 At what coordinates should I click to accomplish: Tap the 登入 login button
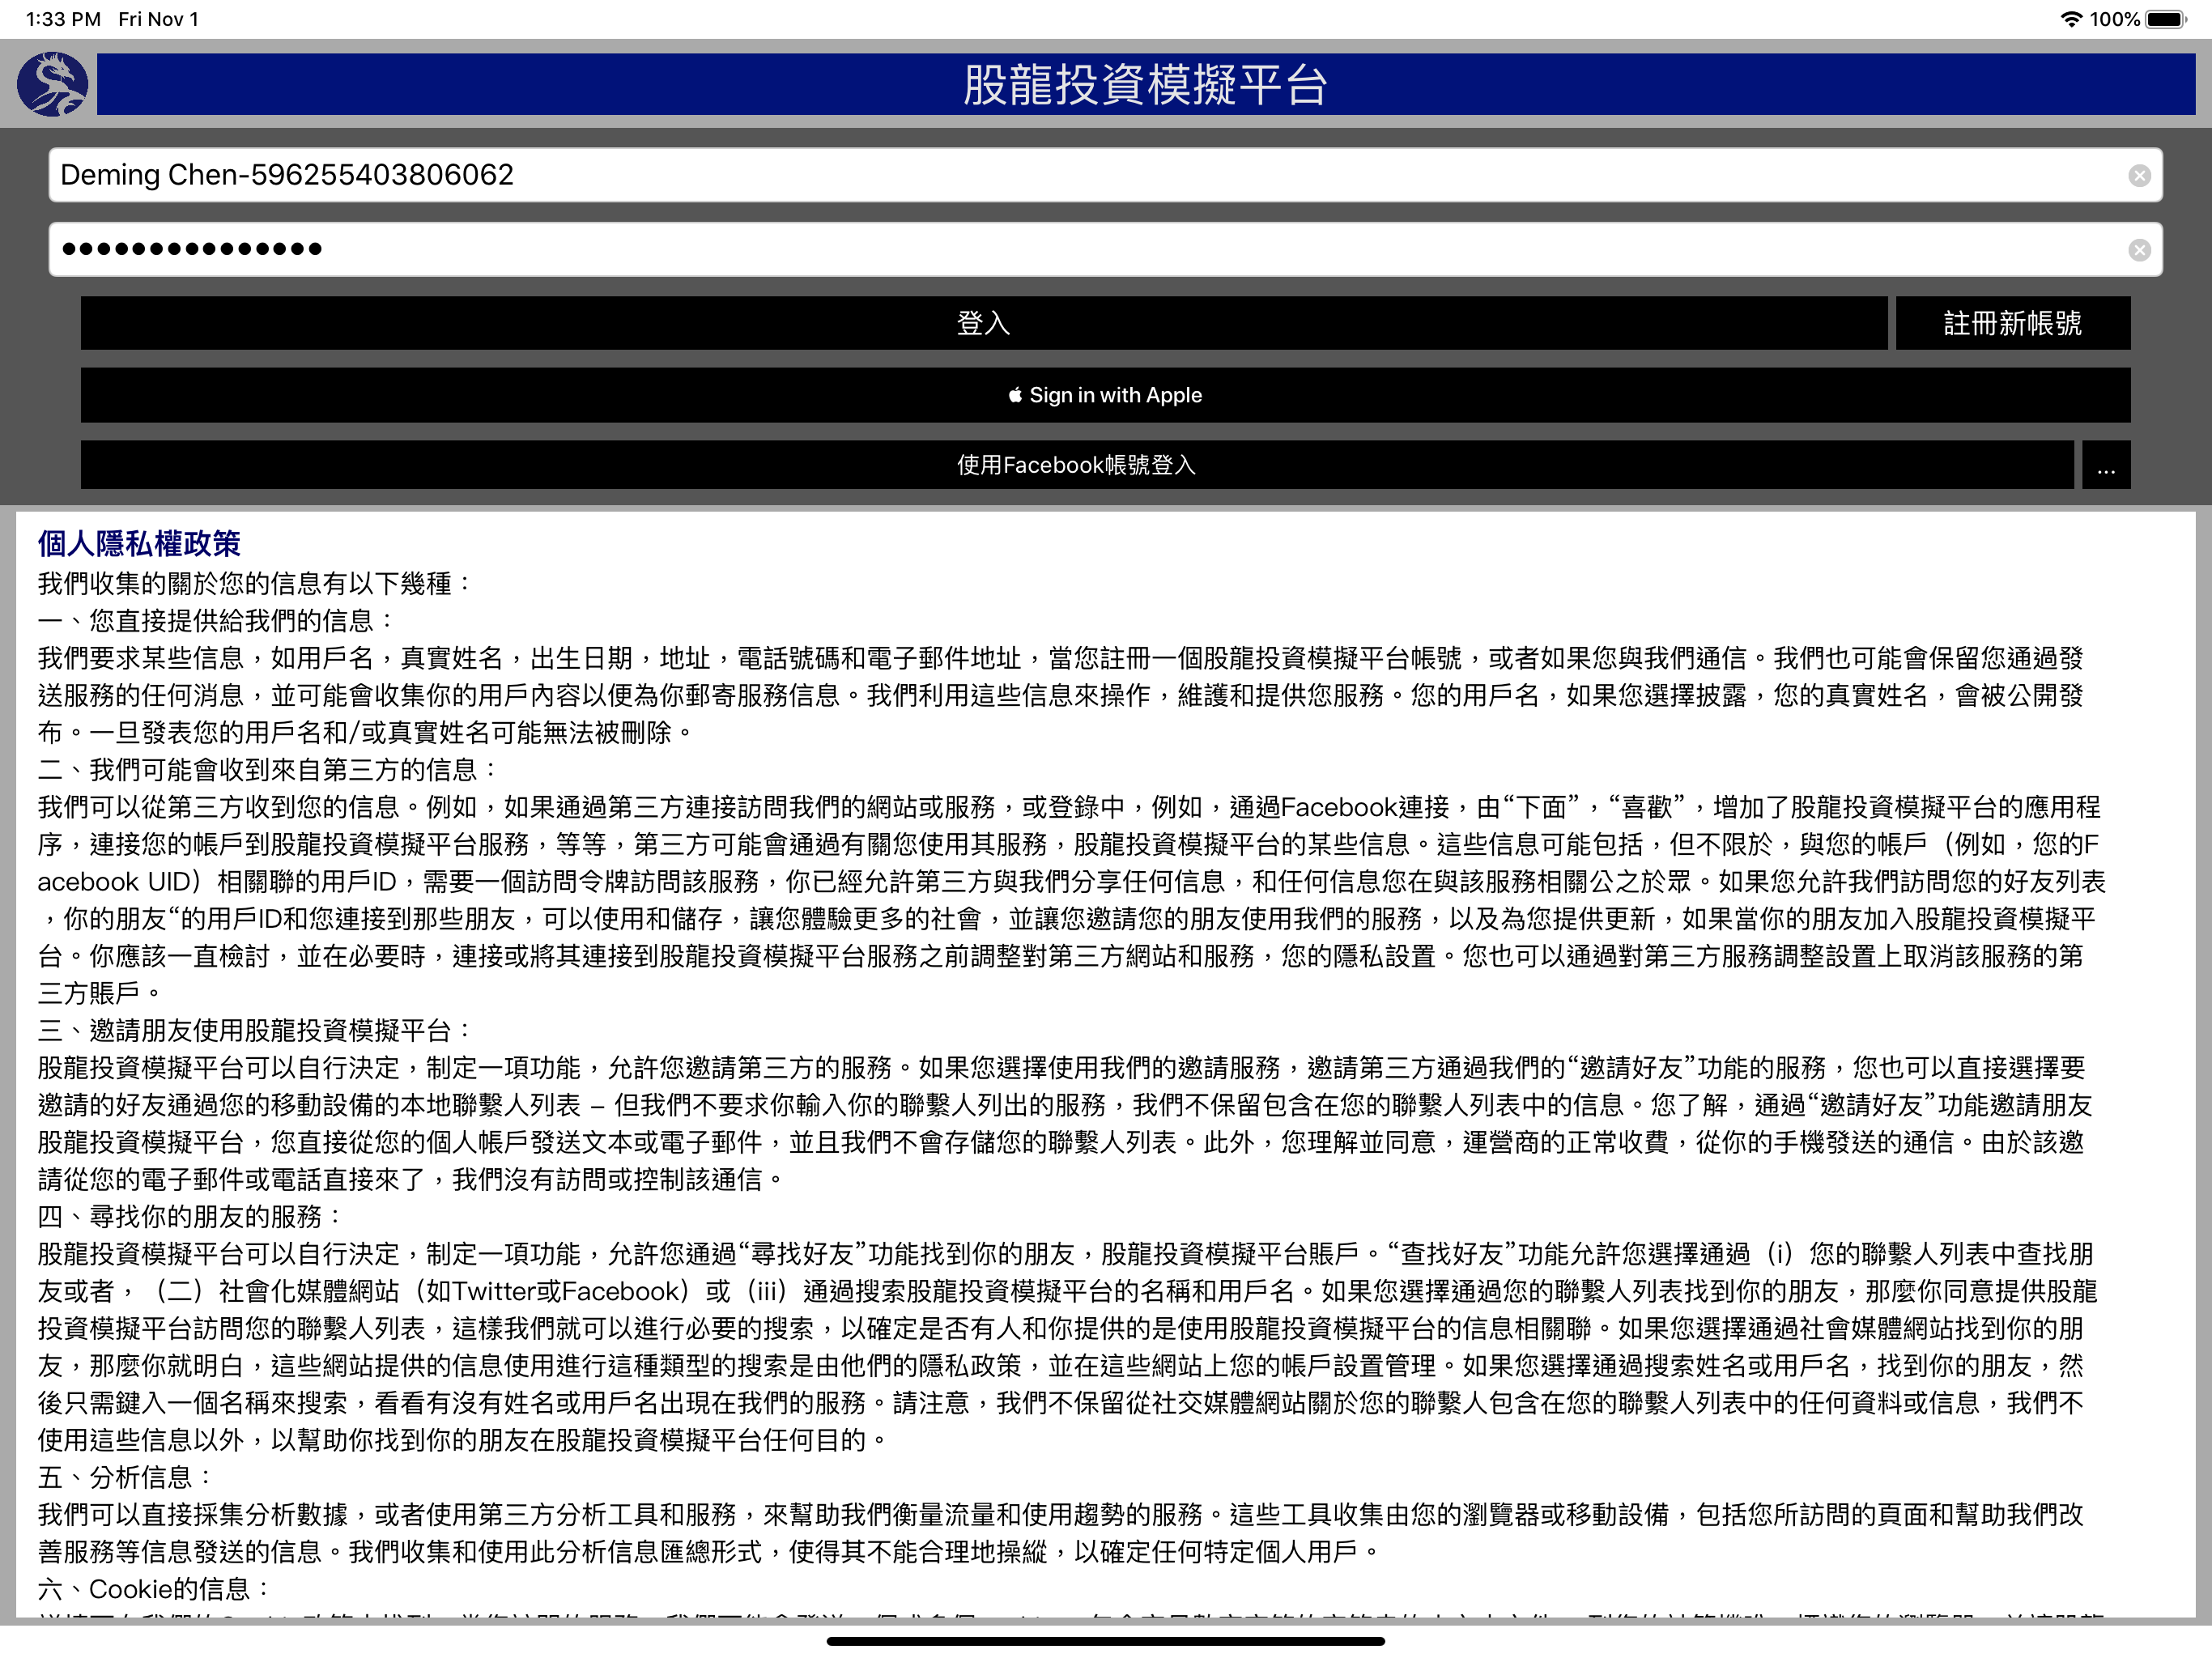tap(984, 323)
